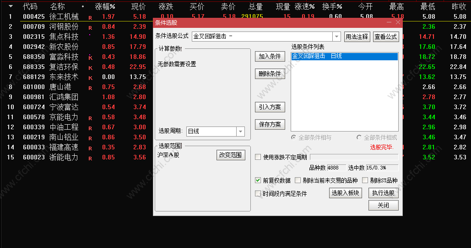Open the 条件选股公式 dropdown arrow
This screenshot has width=471, height=248.
click(336, 37)
